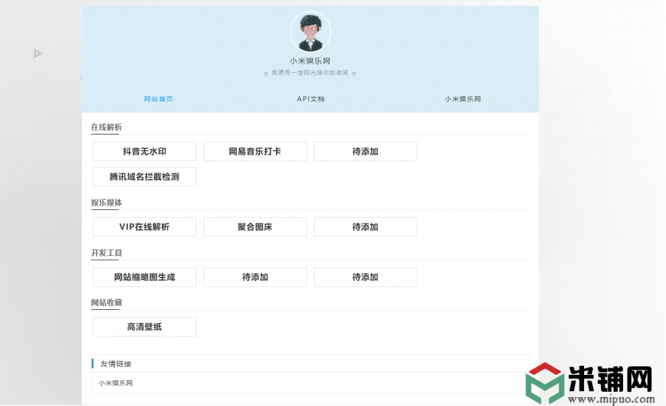This screenshot has height=406, width=666.
Task: Click the 友情链接 panel header
Action: (x=116, y=364)
